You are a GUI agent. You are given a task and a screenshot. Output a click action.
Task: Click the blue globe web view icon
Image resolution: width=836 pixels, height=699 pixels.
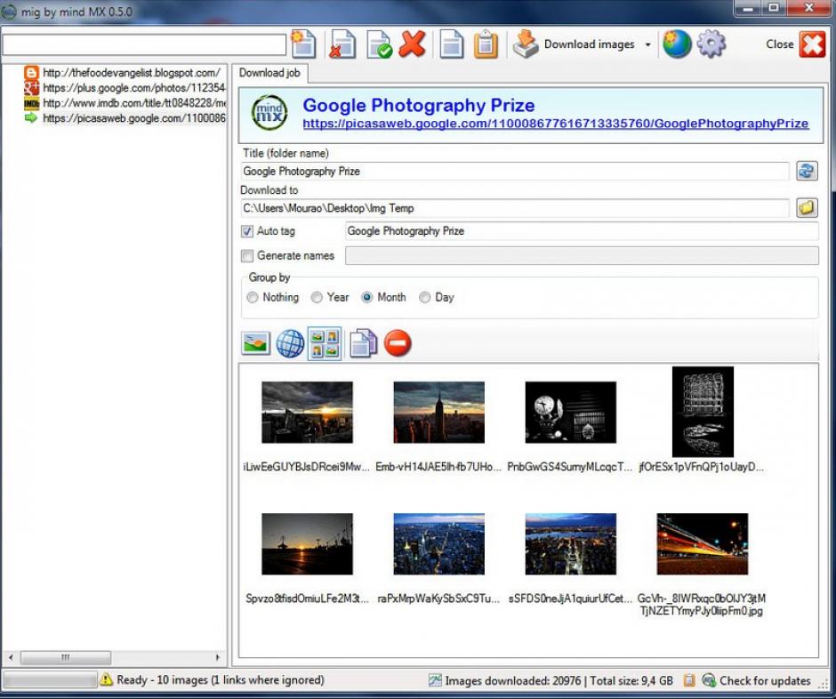(290, 343)
